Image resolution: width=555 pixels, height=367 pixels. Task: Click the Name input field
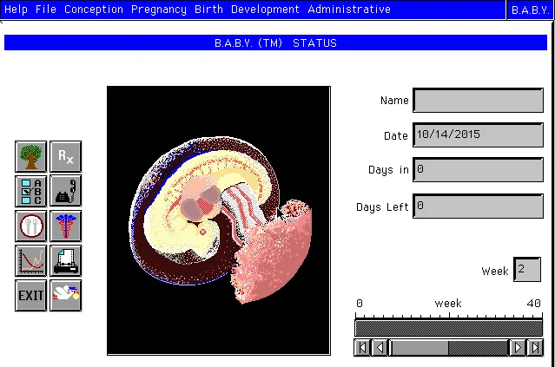click(478, 101)
